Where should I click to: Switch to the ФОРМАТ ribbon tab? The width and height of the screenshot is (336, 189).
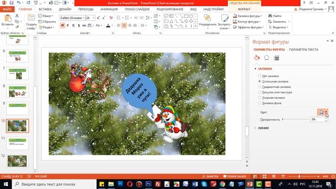(x=244, y=9)
